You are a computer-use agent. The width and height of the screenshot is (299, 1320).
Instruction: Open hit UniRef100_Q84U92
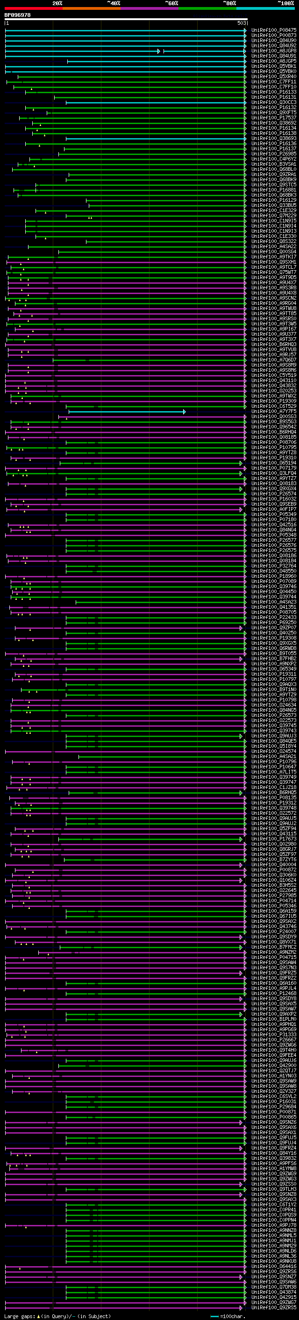click(274, 45)
